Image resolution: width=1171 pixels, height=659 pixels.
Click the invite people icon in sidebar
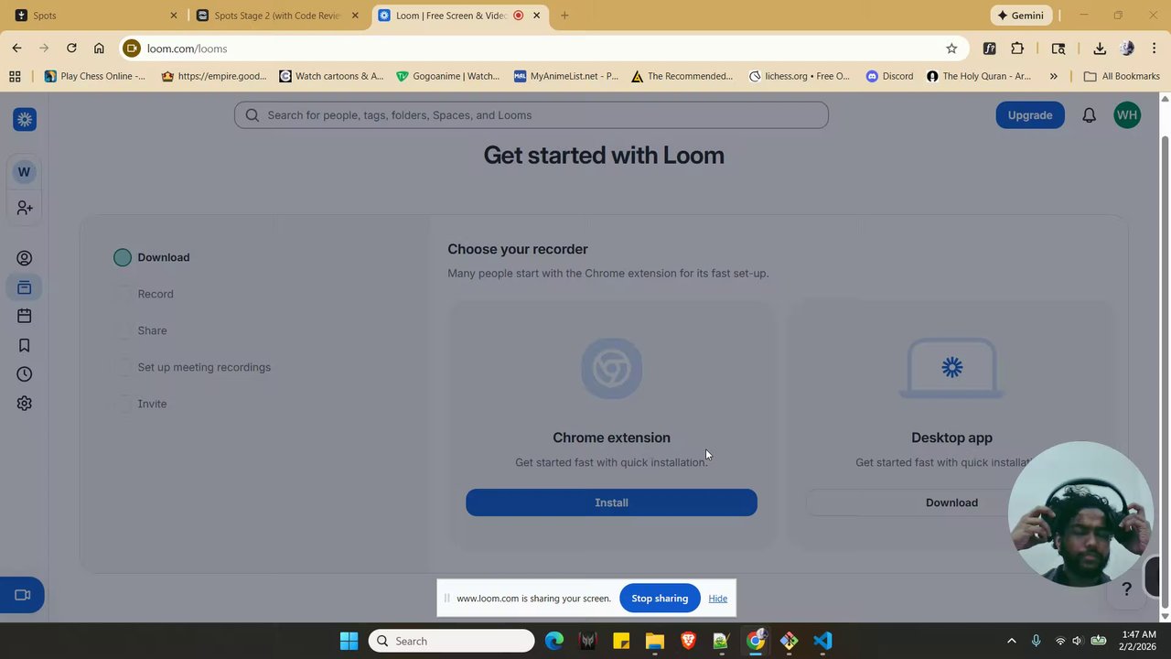tap(25, 209)
